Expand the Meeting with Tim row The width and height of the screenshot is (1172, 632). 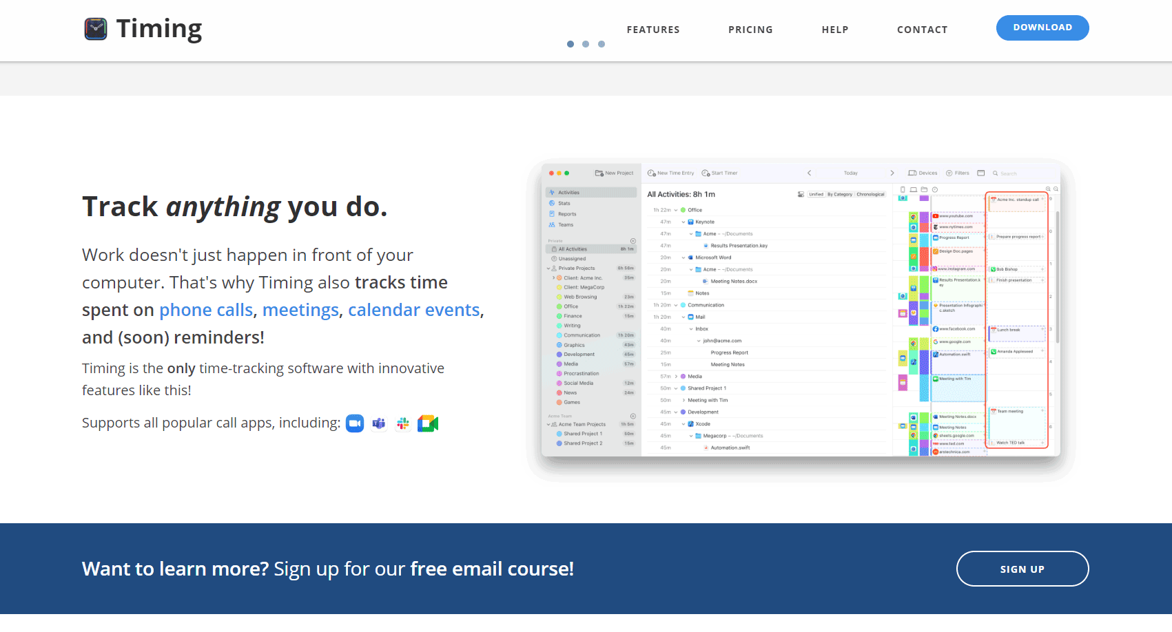coord(683,400)
